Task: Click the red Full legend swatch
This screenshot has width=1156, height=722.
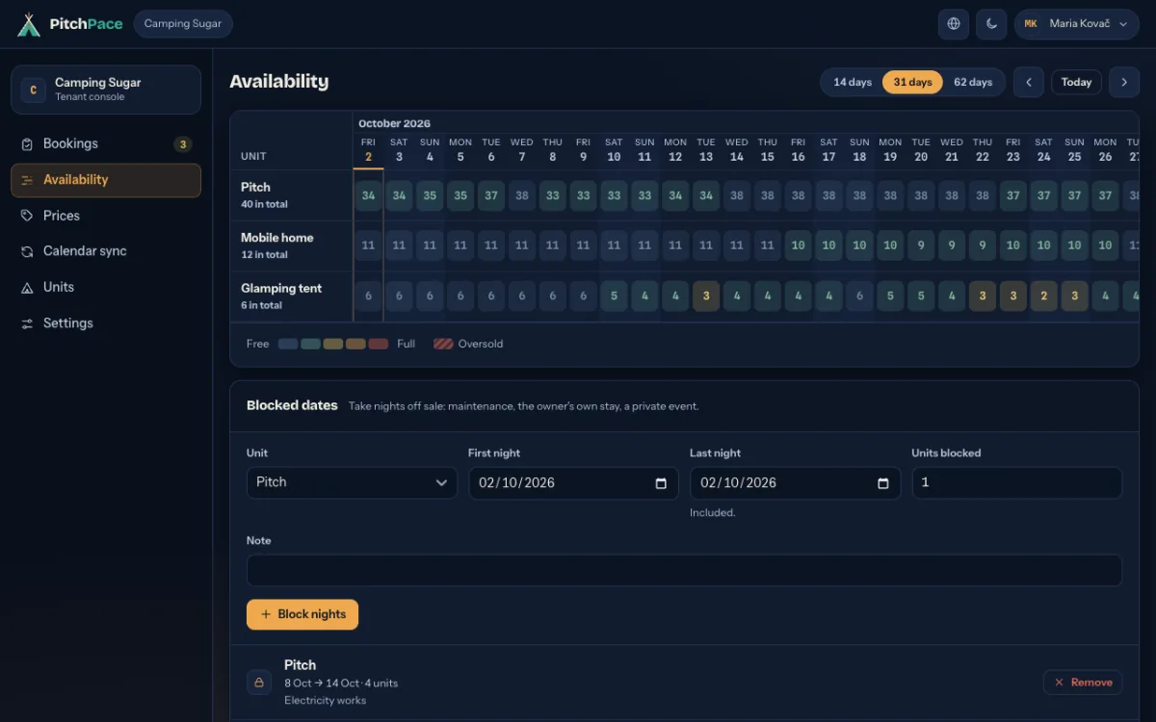Action: (379, 344)
